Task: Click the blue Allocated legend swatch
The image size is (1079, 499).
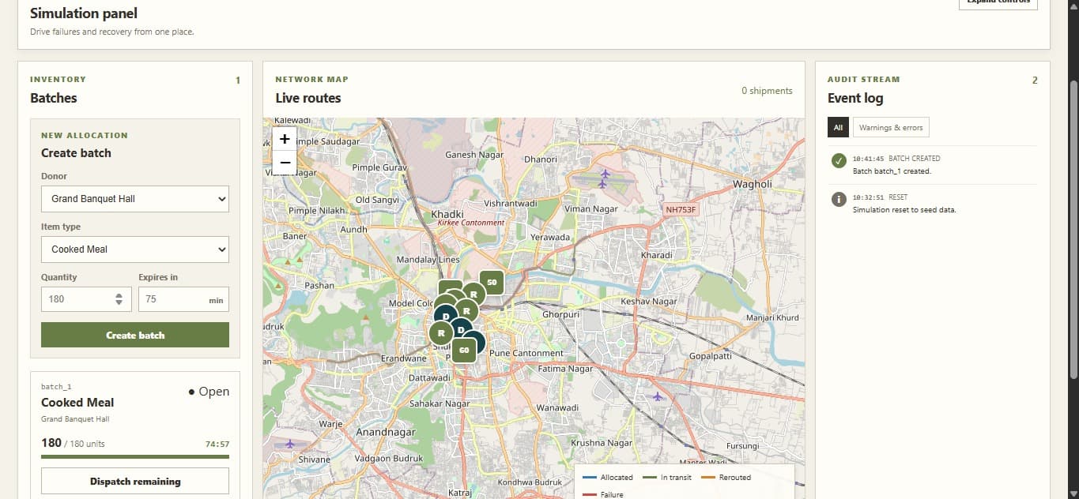Action: click(589, 478)
